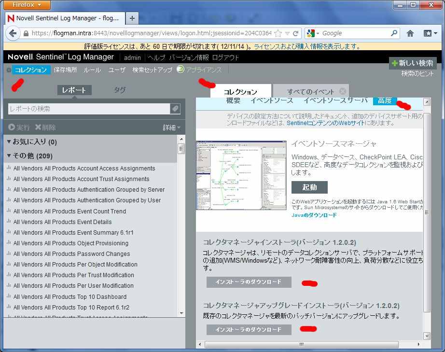Click the バージョン情報 link
445x352 pixels.
[x=189, y=57]
